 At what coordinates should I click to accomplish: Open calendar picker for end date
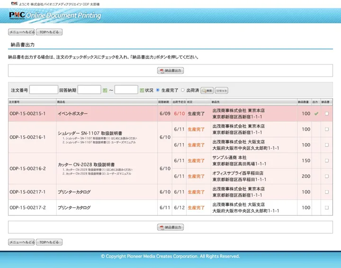pos(142,90)
